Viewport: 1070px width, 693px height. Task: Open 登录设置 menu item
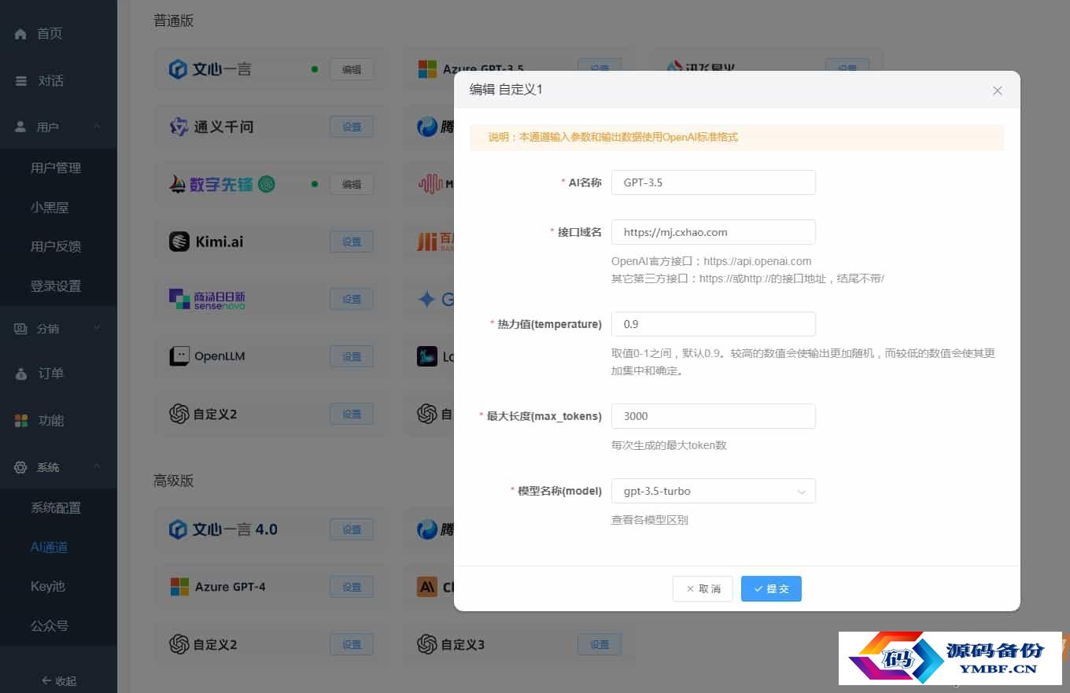(x=56, y=286)
